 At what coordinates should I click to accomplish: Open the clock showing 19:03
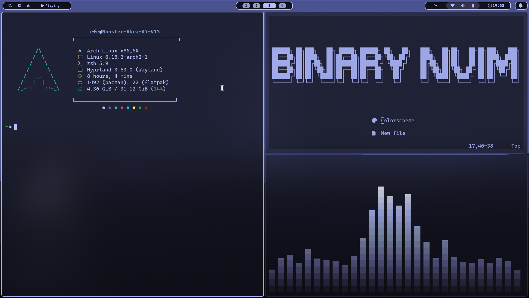click(x=496, y=6)
